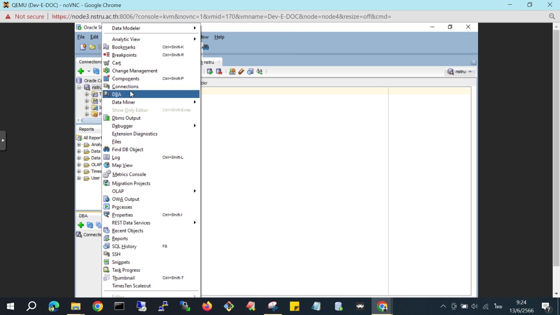Expand the REST Data Services submenu arrow
The height and width of the screenshot is (315, 560).
(x=195, y=223)
